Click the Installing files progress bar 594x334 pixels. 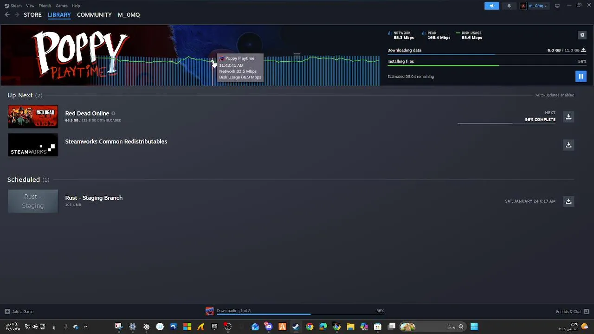coord(487,66)
